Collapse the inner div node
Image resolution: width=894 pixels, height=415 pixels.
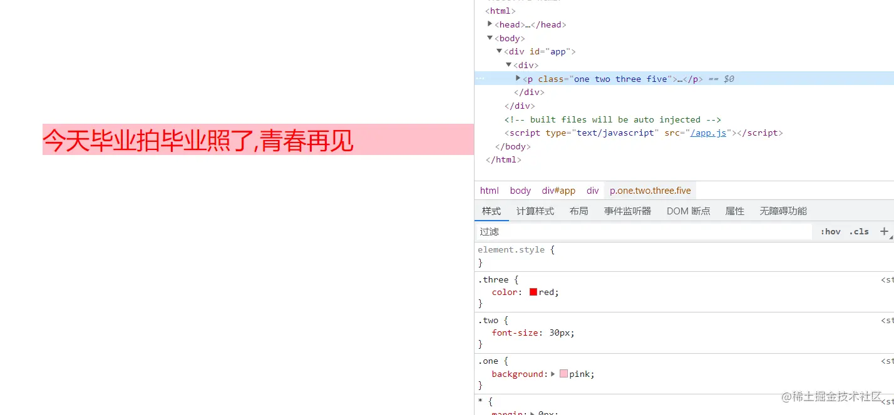pos(509,64)
